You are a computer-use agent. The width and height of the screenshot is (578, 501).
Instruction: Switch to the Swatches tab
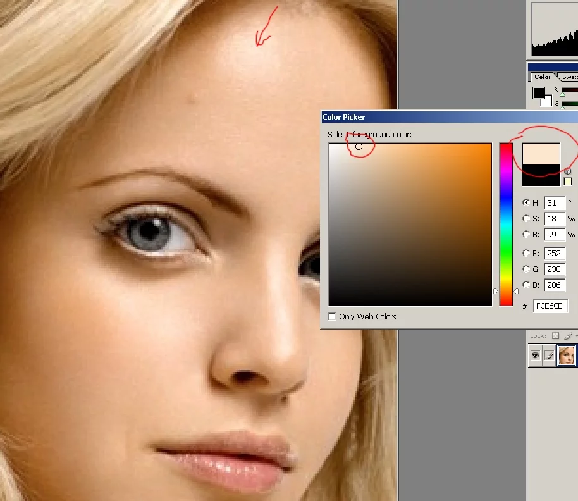[x=569, y=77]
